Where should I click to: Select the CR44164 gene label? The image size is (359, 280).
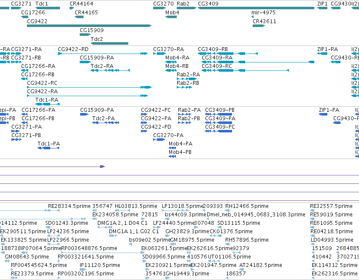pyautogui.click(x=81, y=4)
